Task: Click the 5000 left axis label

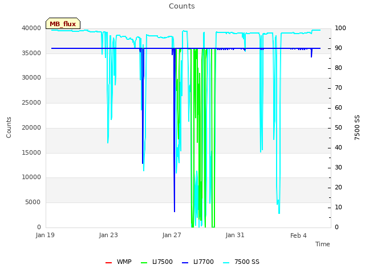Action: (x=33, y=202)
